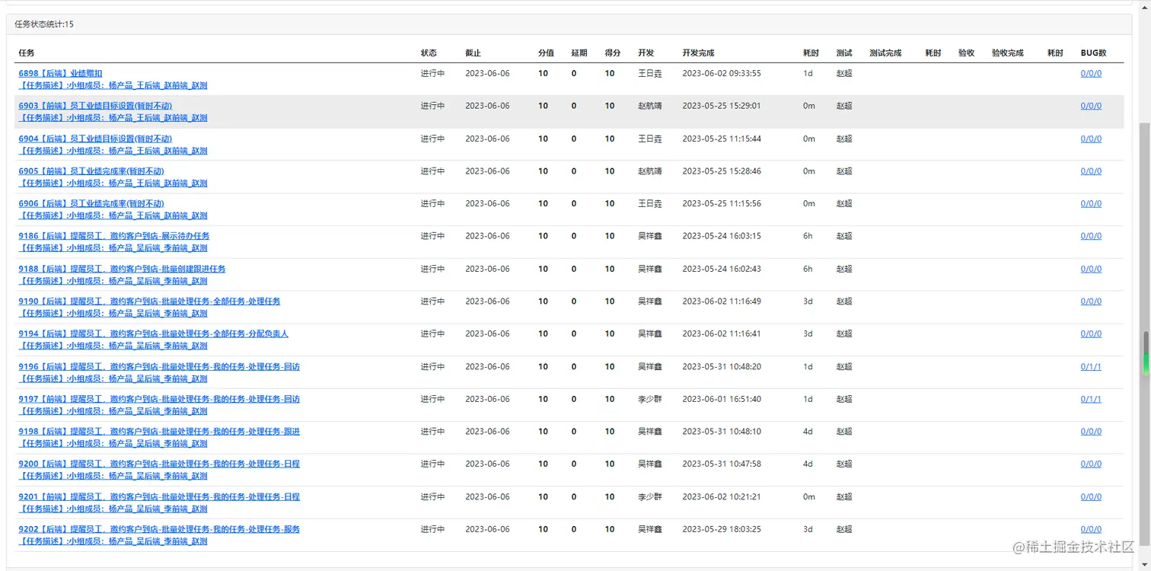The width and height of the screenshot is (1151, 571).
Task: Click tester 赵超 in task 9202 row
Action: coord(844,529)
